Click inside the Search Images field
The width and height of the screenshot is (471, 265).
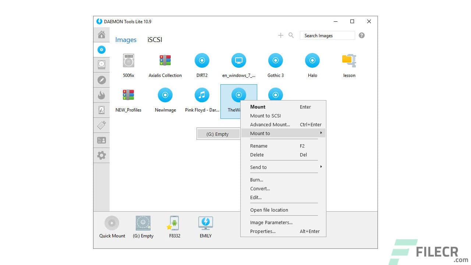point(327,35)
